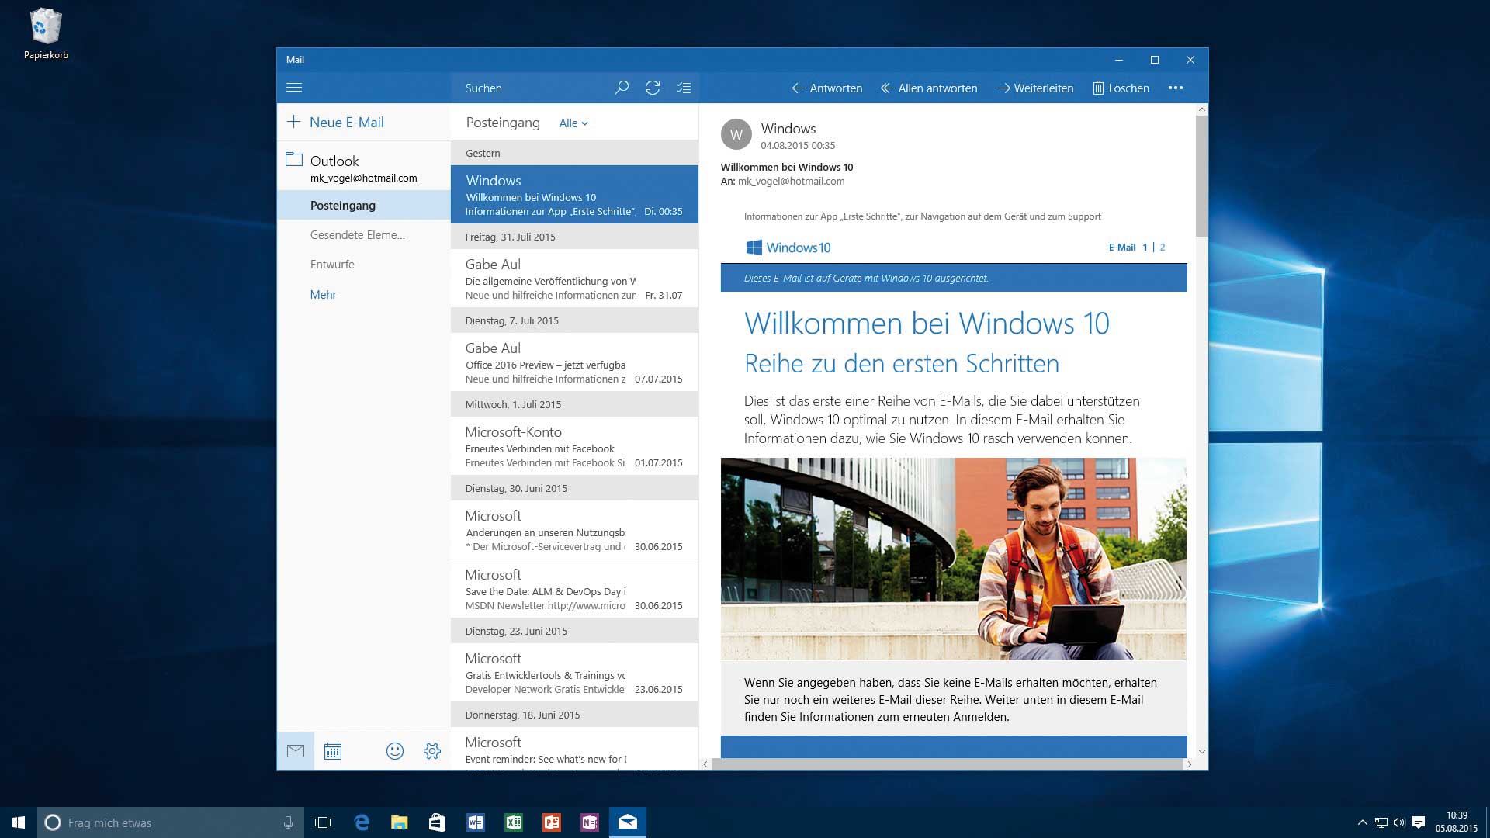The height and width of the screenshot is (838, 1490).
Task: Click the Outlook account folder icon
Action: 294,160
